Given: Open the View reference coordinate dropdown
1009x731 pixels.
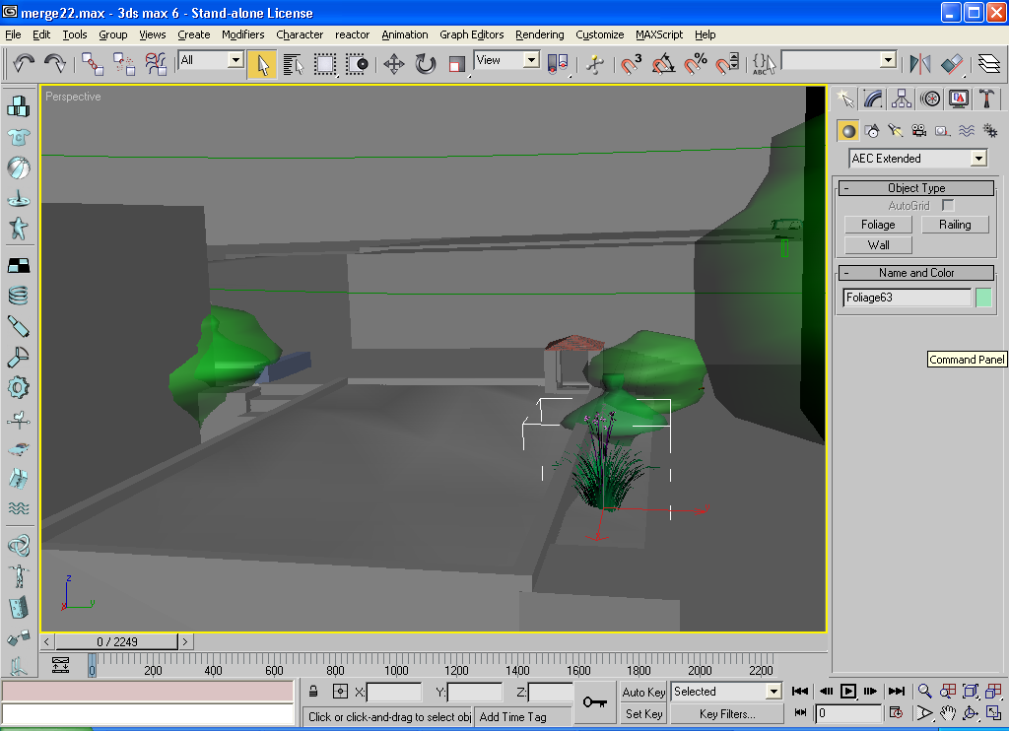Looking at the screenshot, I should coord(531,60).
